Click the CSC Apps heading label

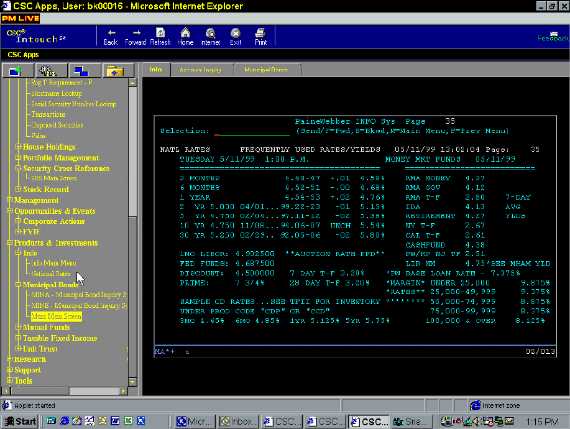[x=23, y=55]
